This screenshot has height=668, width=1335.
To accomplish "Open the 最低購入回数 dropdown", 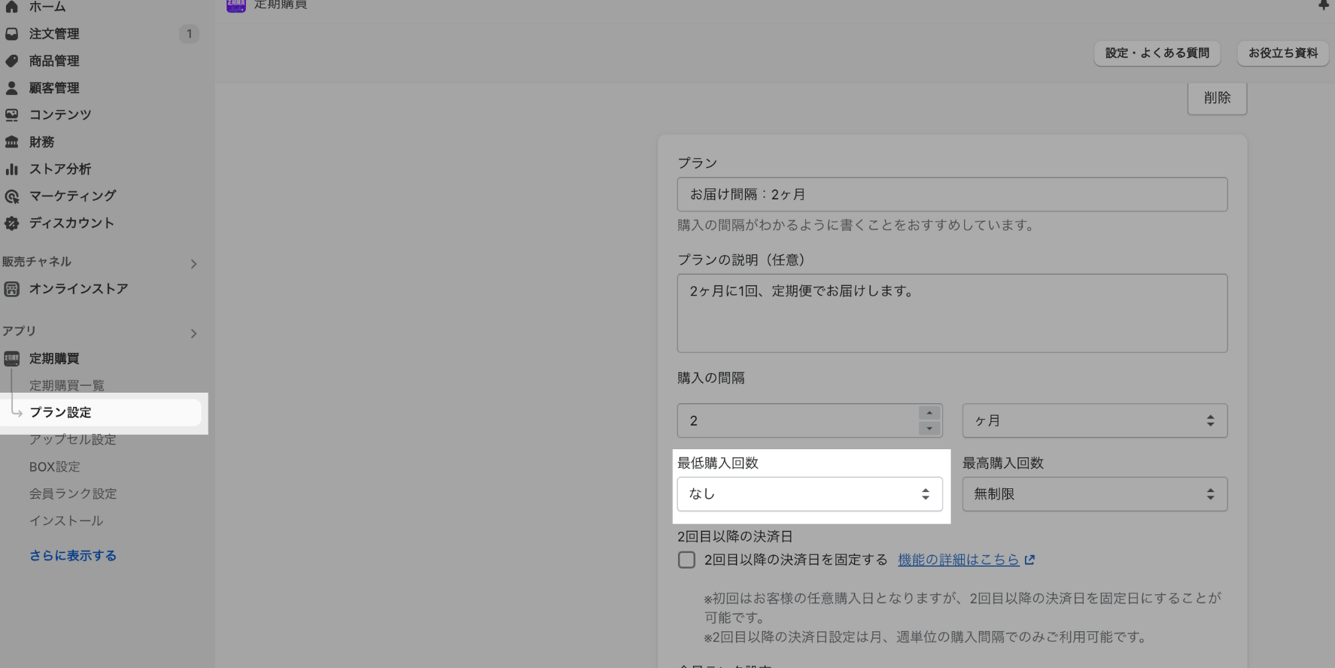I will (809, 494).
